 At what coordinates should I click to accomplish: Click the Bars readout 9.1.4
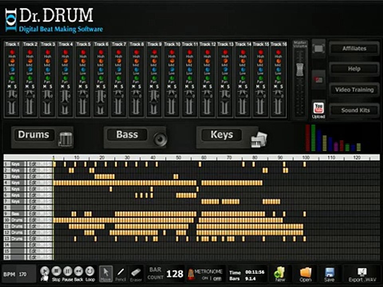[x=251, y=279]
